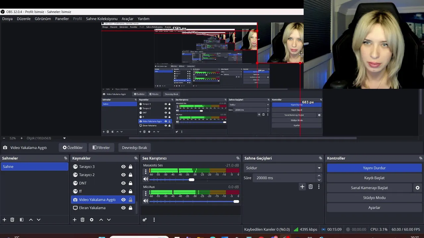Click the Süre duration input field
Screen dimensions: 424x238
tap(284, 178)
